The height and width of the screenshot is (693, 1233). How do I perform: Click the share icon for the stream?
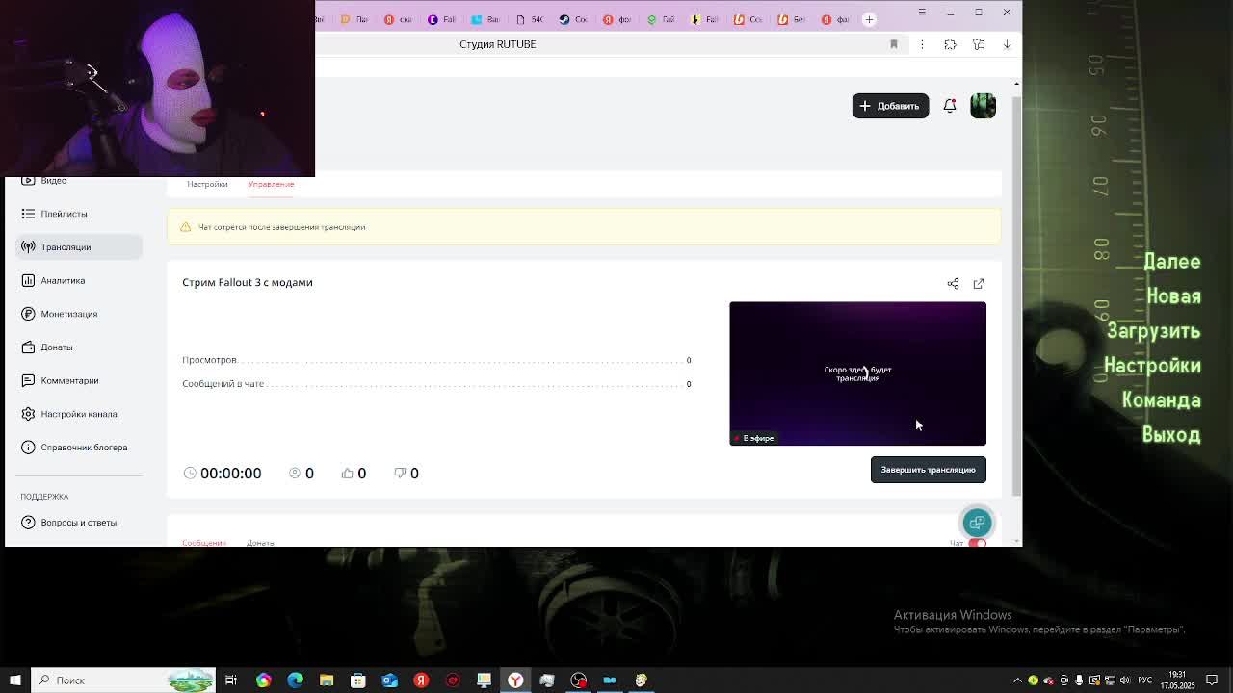(953, 284)
